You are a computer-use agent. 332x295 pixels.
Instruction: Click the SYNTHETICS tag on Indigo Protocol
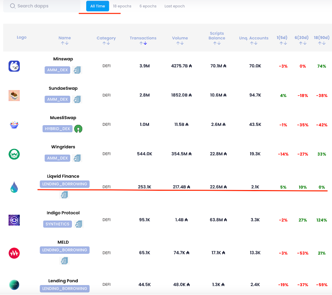point(57,224)
